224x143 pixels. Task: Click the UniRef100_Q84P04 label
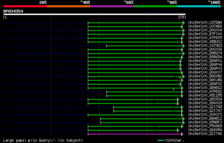click(205, 65)
